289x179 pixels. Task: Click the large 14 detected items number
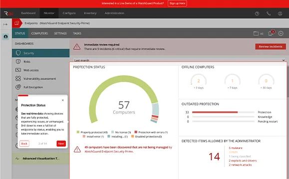point(214,157)
